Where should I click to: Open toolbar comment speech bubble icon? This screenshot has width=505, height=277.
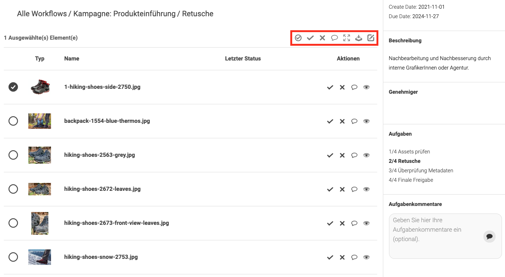(x=335, y=38)
